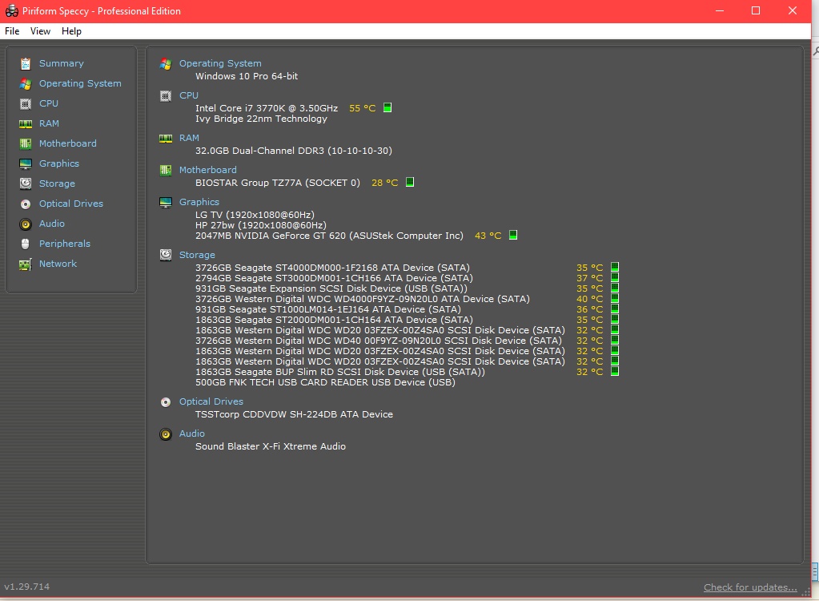The width and height of the screenshot is (819, 601).
Task: Click the CPU chip icon in sidebar
Action: (x=25, y=103)
